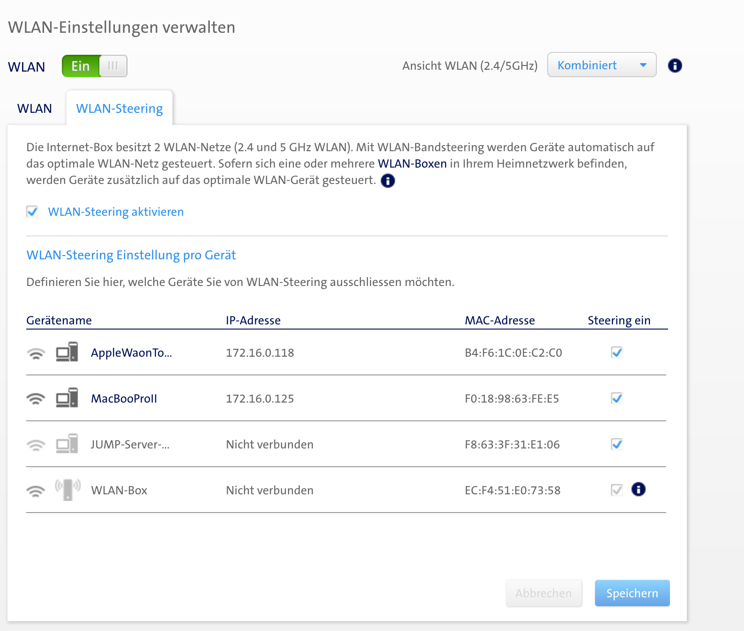Click the Abbrechen button
Viewport: 744px width, 631px height.
543,593
